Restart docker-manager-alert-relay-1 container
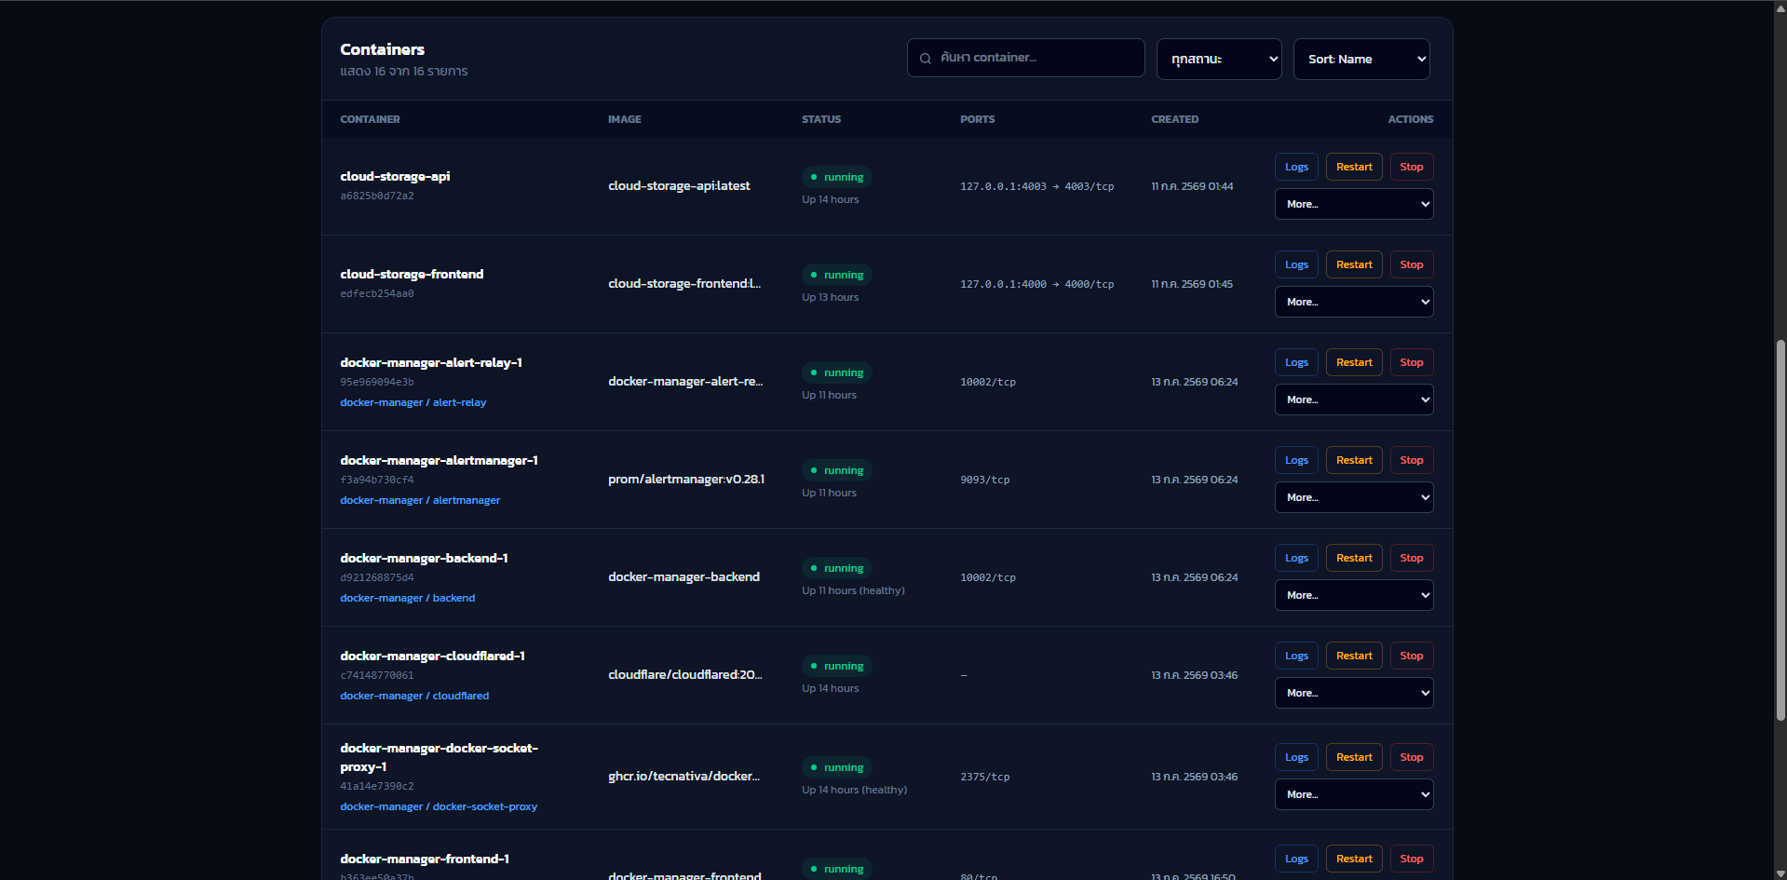This screenshot has height=880, width=1787. point(1354,362)
